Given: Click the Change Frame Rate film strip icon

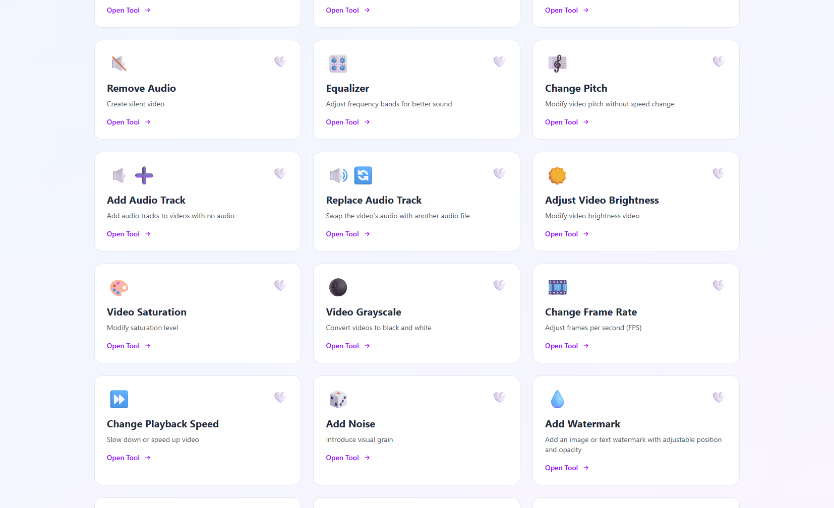Looking at the screenshot, I should [557, 287].
